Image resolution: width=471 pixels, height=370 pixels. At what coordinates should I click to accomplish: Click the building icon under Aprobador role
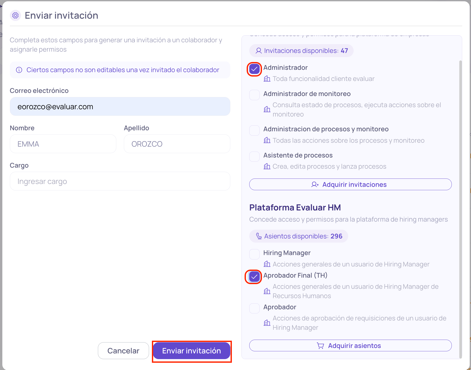coord(267,323)
